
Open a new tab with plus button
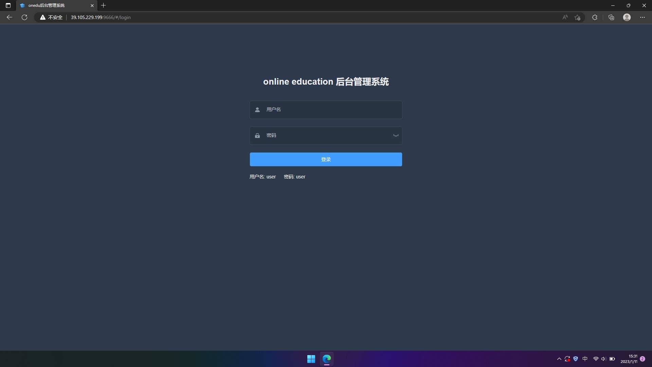pyautogui.click(x=104, y=5)
